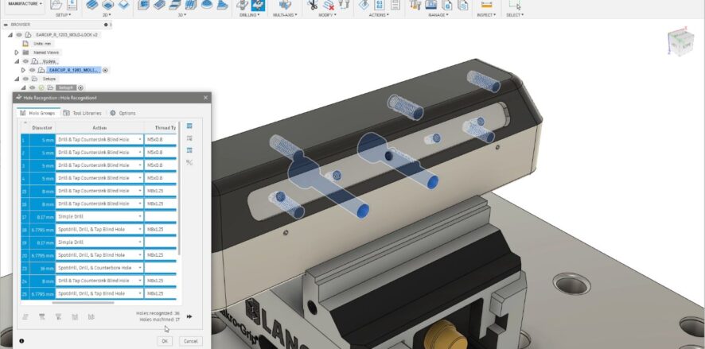
Task: Select the second 3D pocket clearing icon
Action: click(x=159, y=5)
